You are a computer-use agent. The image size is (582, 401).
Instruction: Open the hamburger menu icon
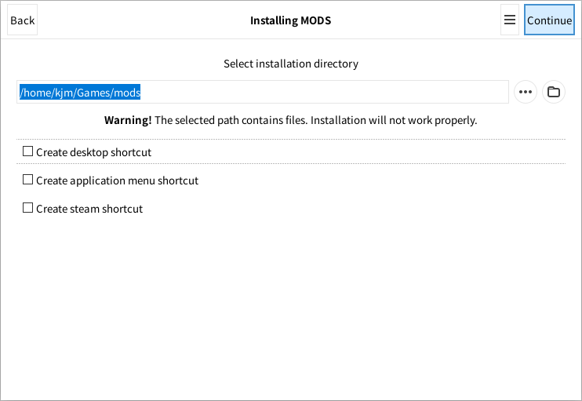tap(510, 20)
